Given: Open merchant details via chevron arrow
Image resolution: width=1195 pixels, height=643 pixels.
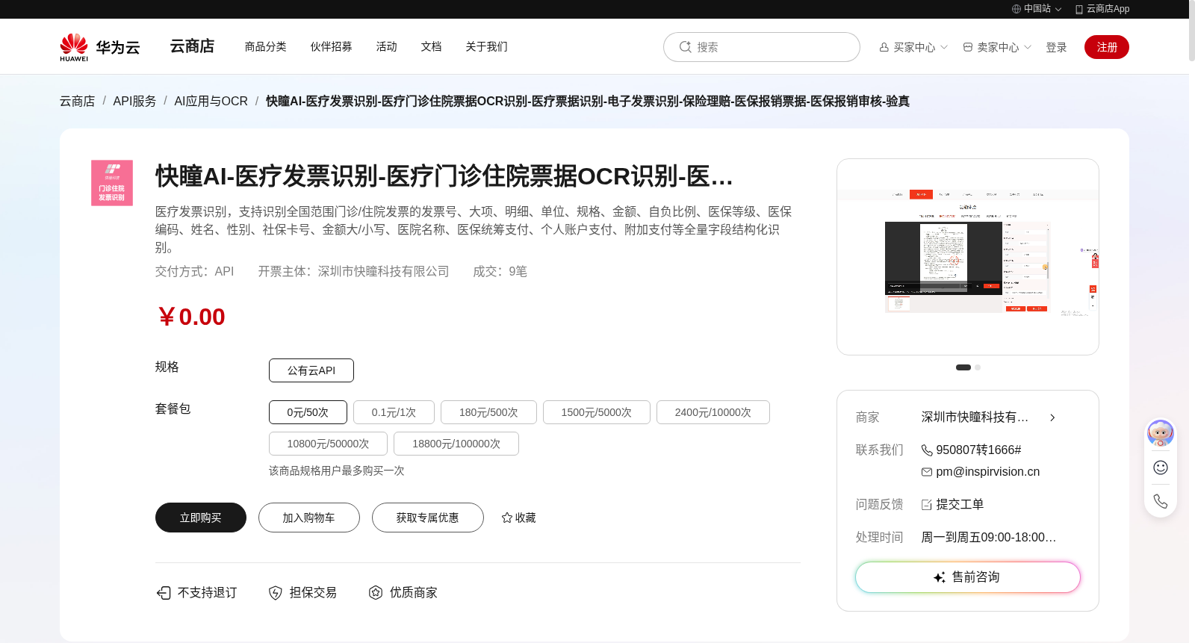Looking at the screenshot, I should (1052, 417).
